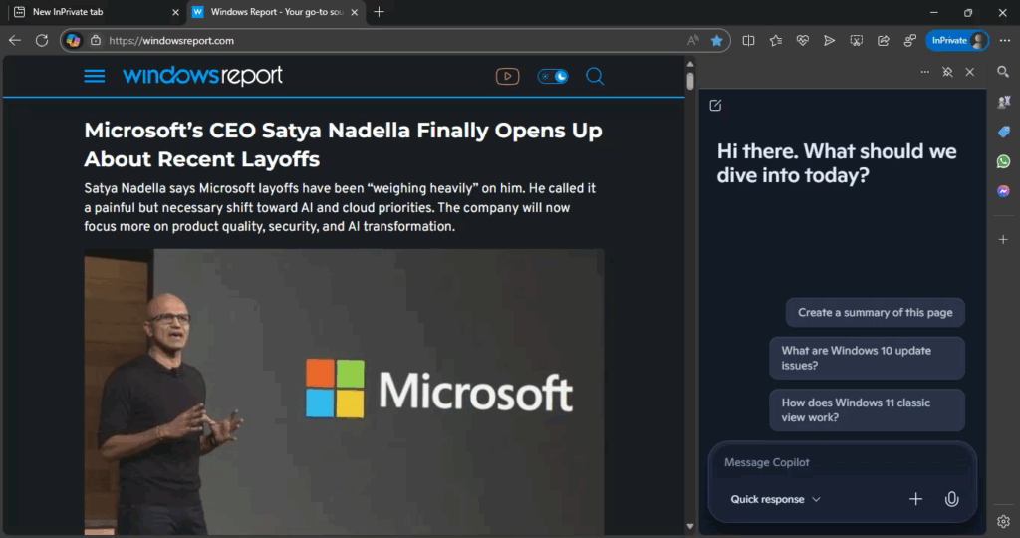The height and width of the screenshot is (538, 1020).
Task: Open the Favorites list icon
Action: [775, 40]
